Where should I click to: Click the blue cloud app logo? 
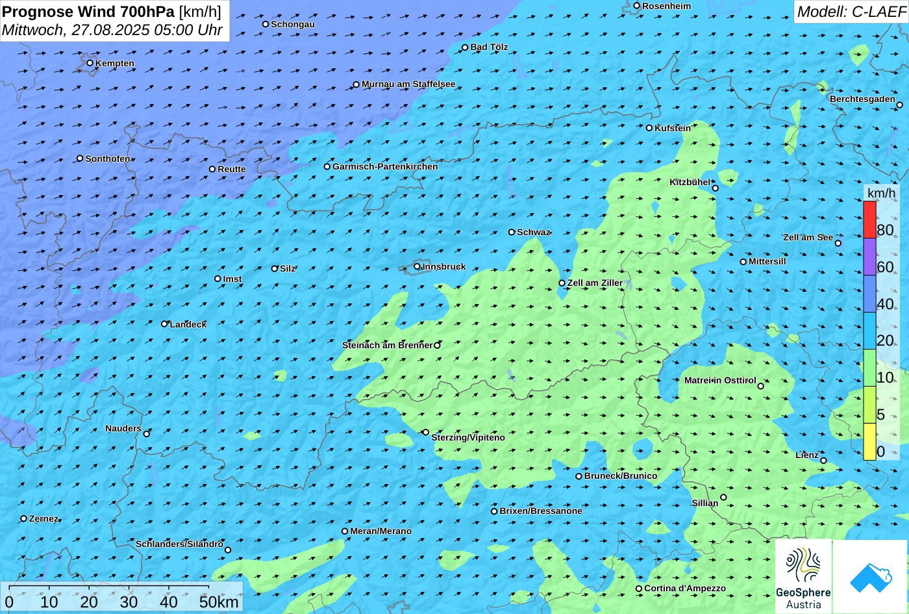870,577
